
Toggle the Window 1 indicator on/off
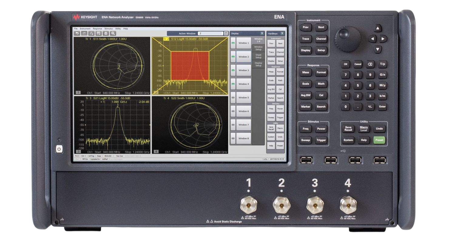[x=233, y=43]
